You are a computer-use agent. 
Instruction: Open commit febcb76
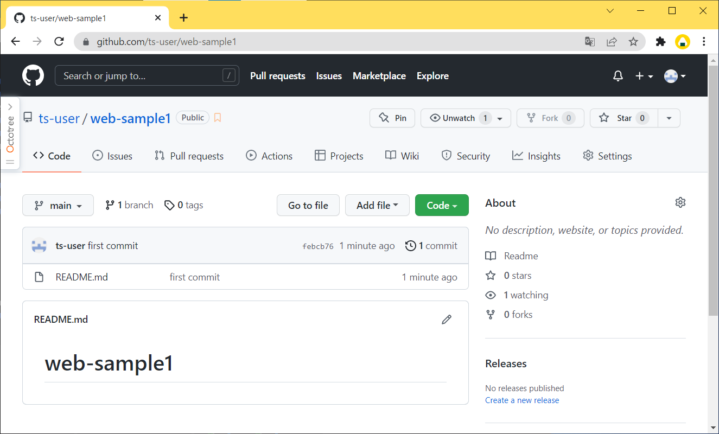point(318,246)
